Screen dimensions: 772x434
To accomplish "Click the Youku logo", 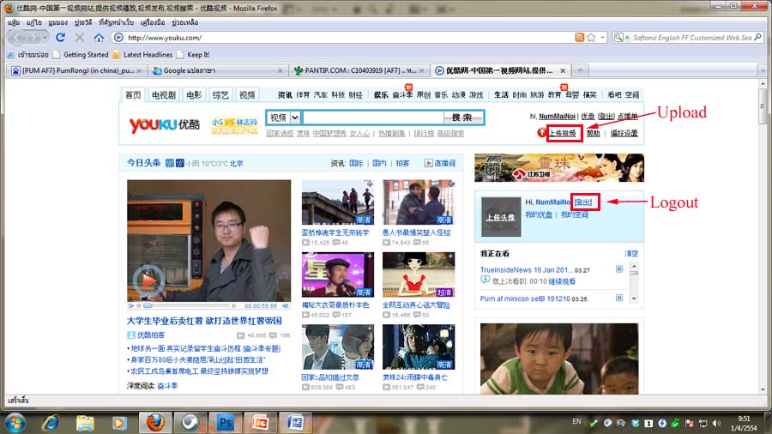I will tap(165, 125).
